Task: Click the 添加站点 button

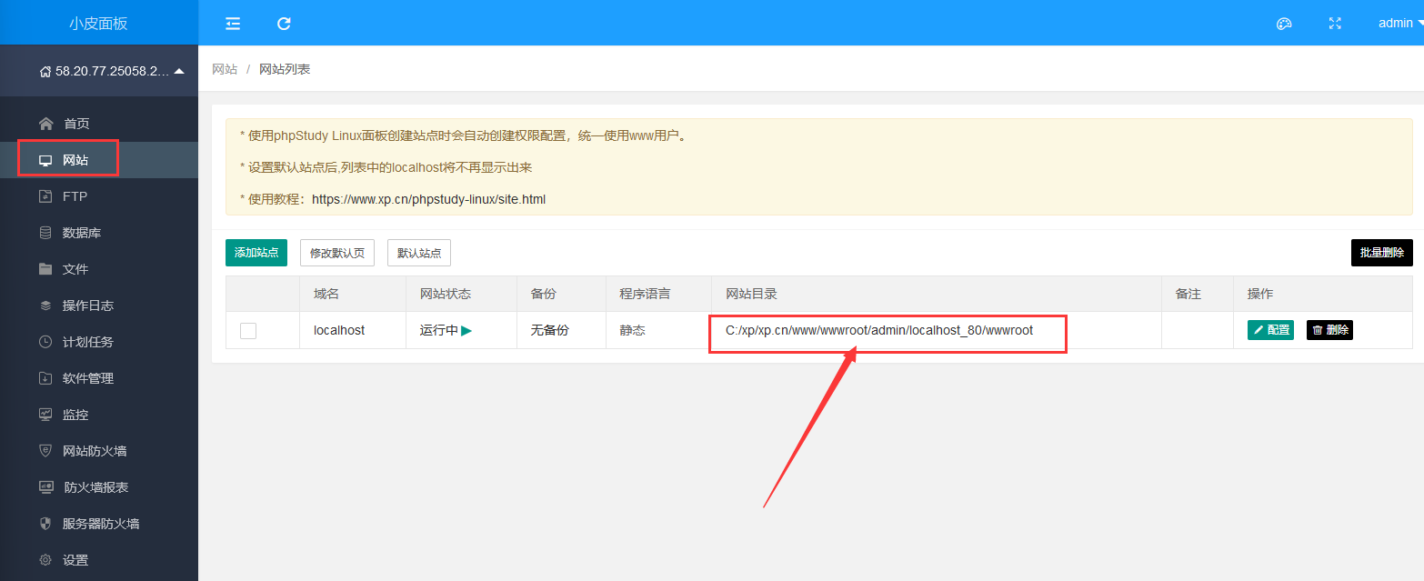Action: pyautogui.click(x=256, y=253)
